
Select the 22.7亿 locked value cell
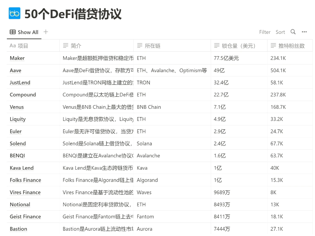coord(239,95)
